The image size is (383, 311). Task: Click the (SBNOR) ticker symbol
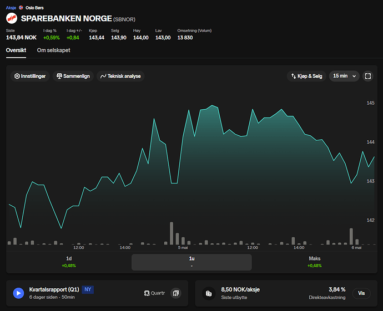point(124,19)
